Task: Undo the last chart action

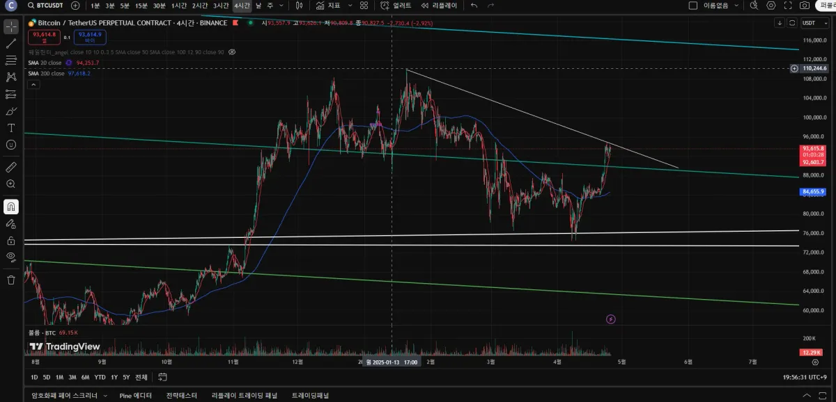Action: (474, 6)
